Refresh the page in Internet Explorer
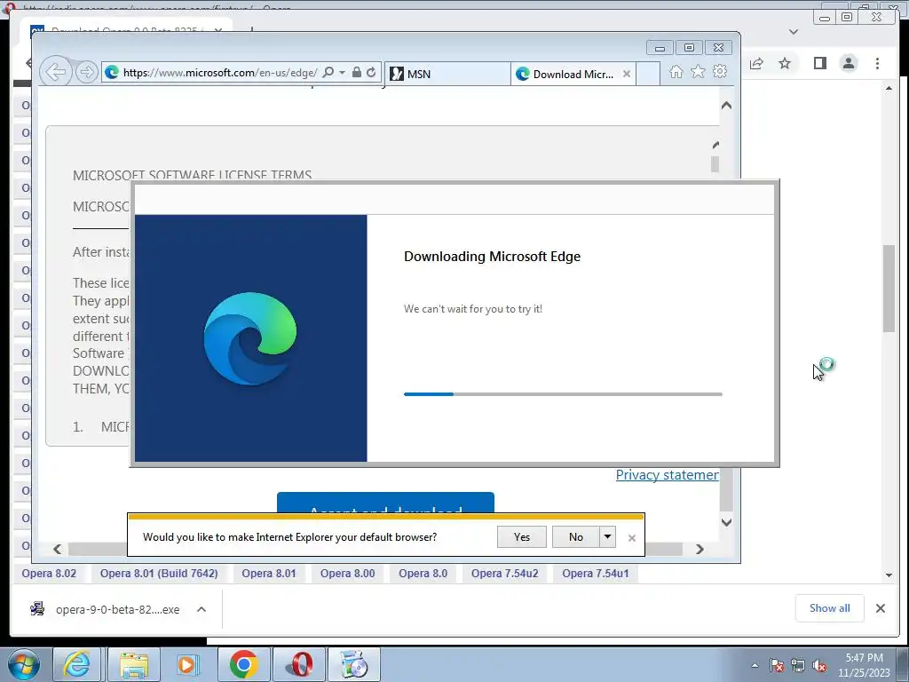 click(x=371, y=73)
